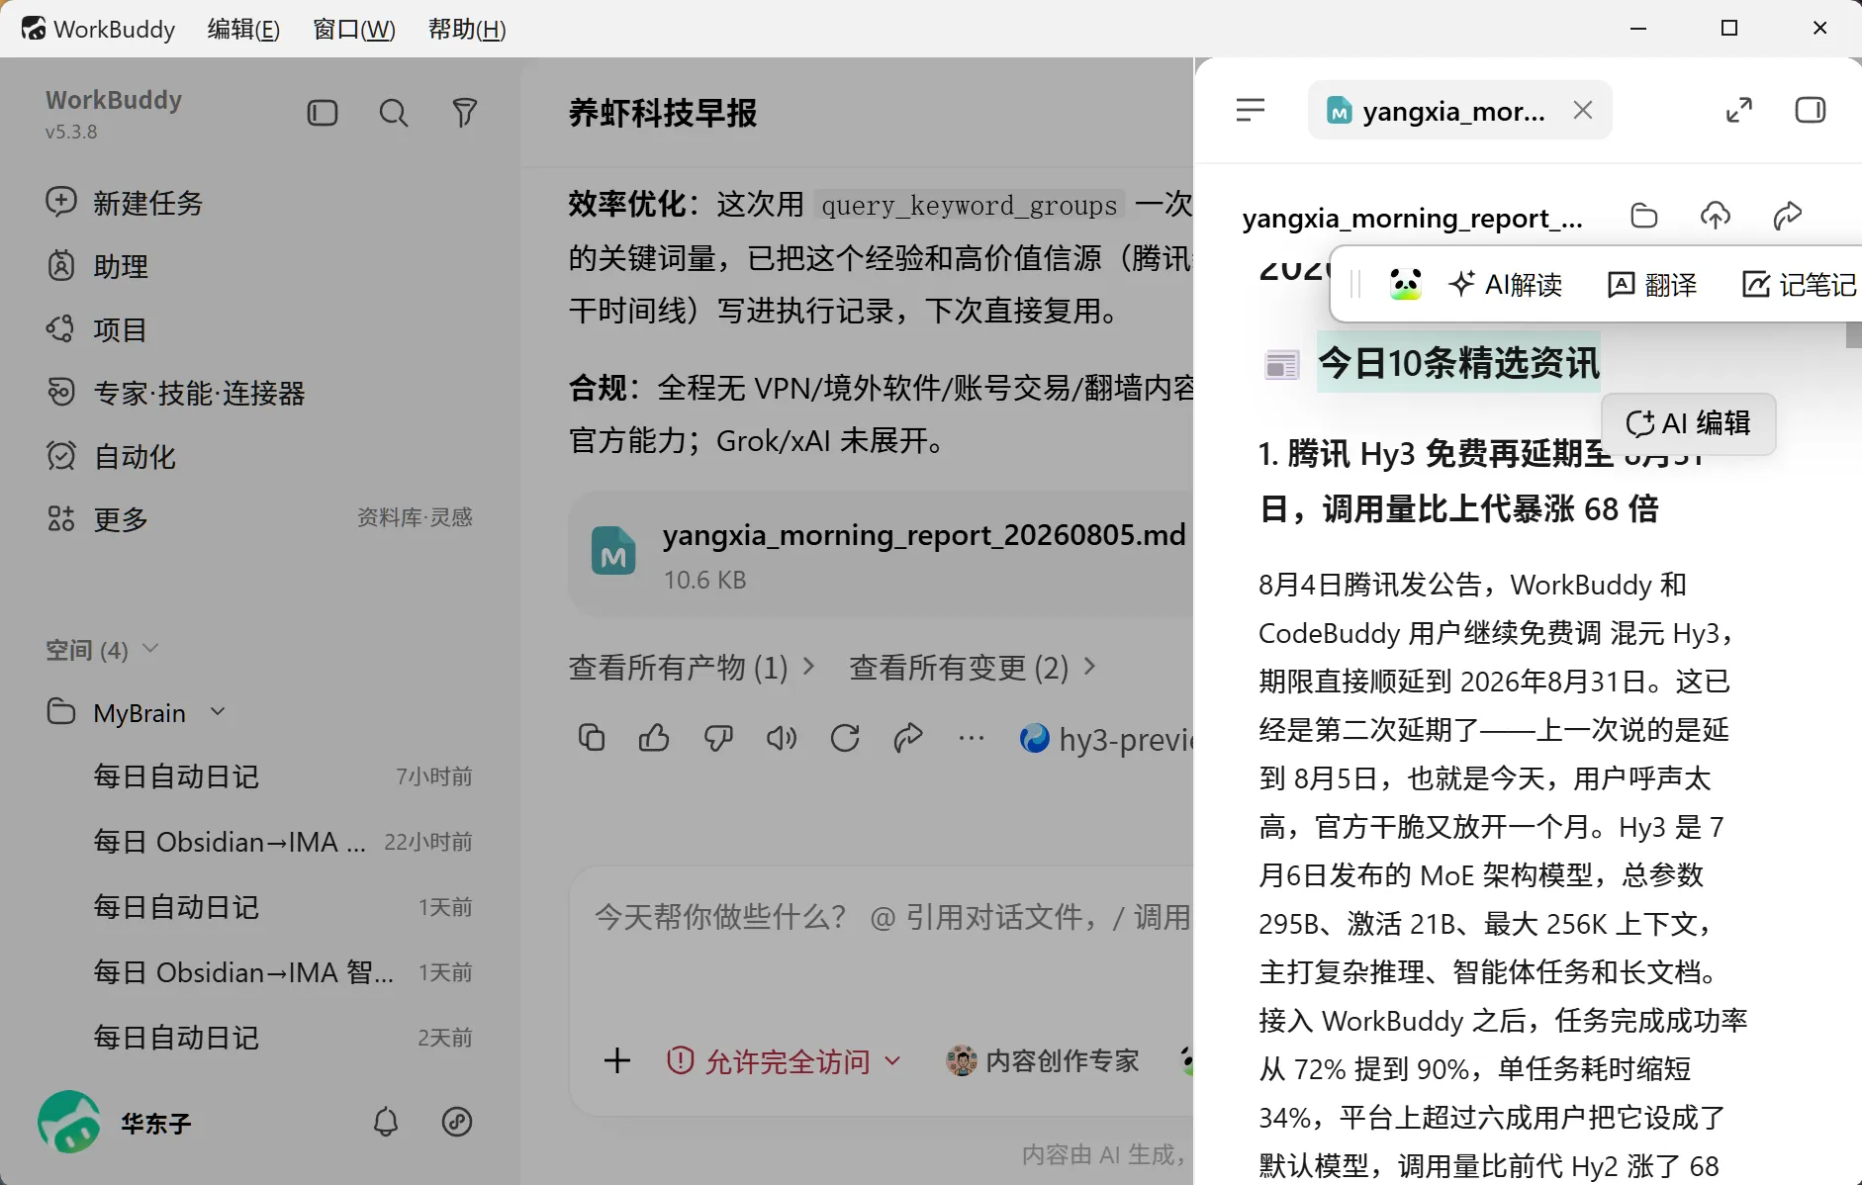Give the reply a thumbs up
The height and width of the screenshot is (1185, 1862).
[654, 738]
